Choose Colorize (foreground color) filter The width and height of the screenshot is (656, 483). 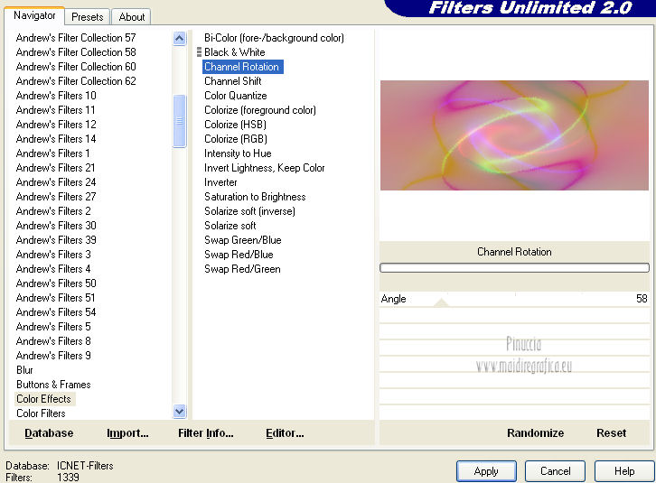[260, 110]
